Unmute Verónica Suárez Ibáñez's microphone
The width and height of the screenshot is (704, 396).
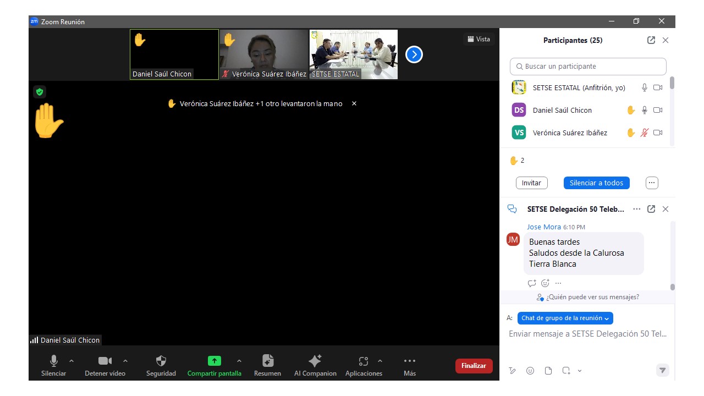tap(645, 133)
